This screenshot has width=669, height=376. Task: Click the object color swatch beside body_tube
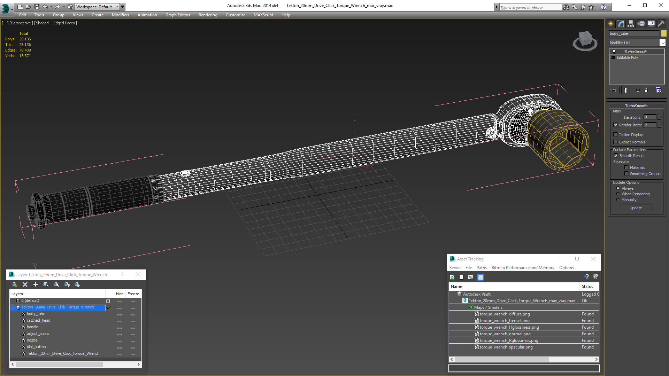tap(664, 33)
